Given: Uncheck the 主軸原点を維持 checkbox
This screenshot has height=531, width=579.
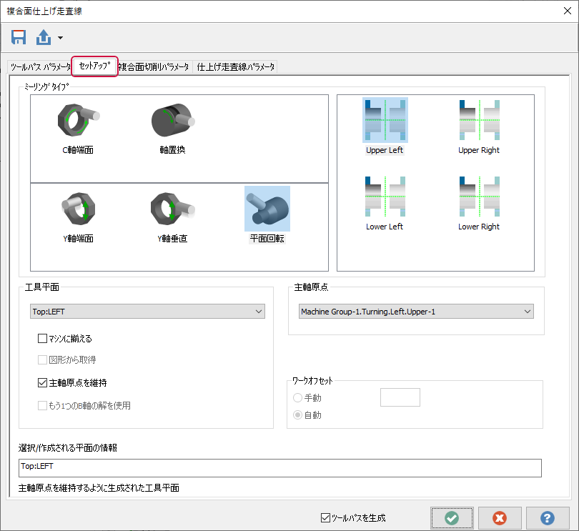Looking at the screenshot, I should (x=42, y=382).
